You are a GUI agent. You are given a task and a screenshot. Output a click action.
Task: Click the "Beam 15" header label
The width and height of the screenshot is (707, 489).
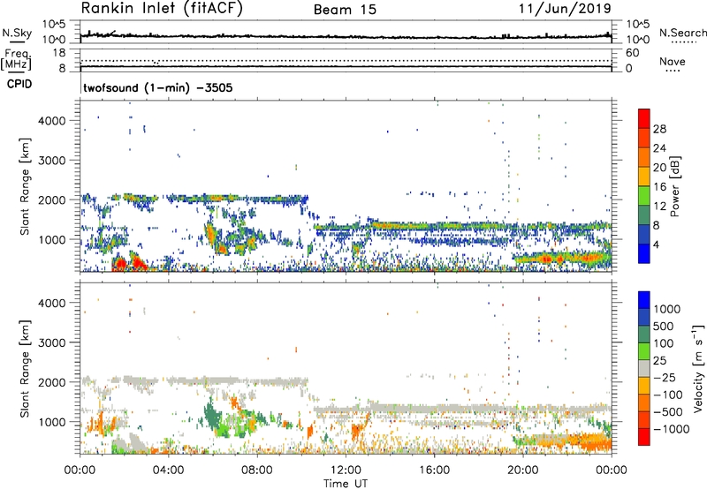pyautogui.click(x=345, y=10)
